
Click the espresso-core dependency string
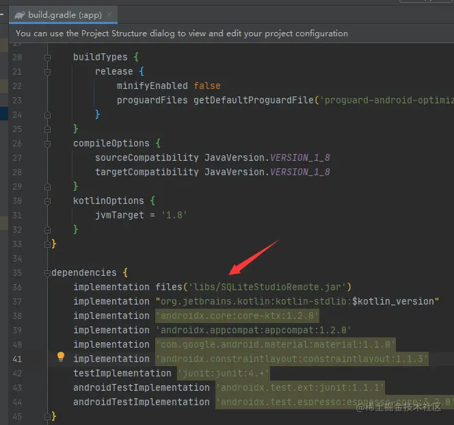335,402
